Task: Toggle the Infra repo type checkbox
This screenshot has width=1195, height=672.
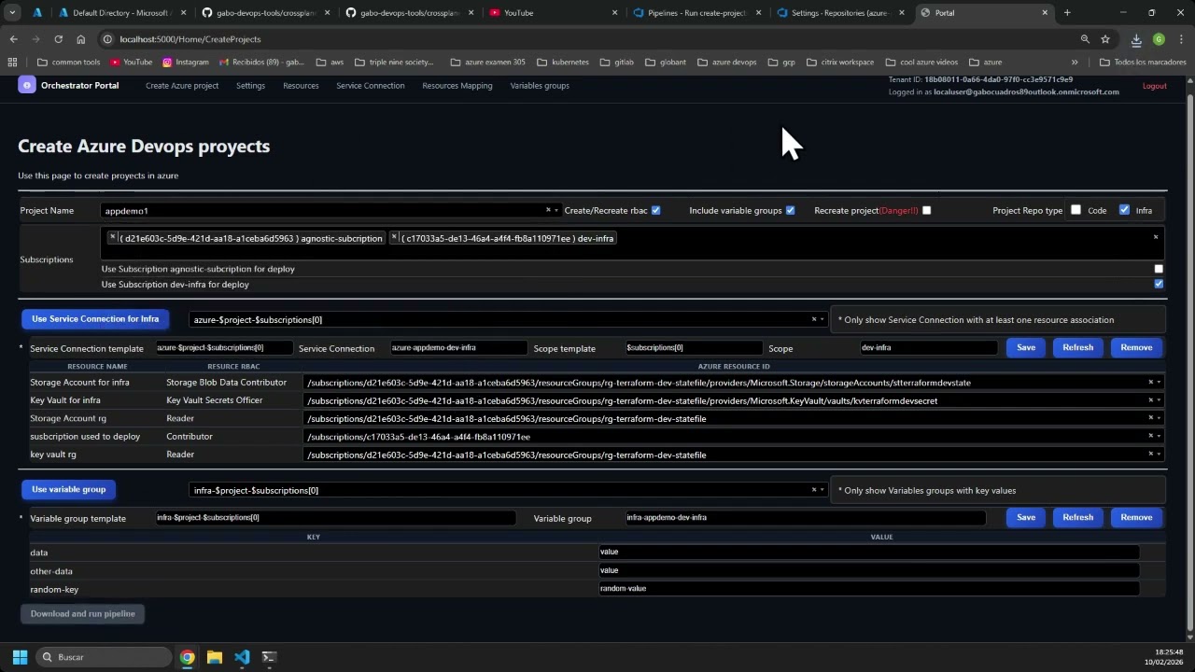Action: pos(1124,210)
